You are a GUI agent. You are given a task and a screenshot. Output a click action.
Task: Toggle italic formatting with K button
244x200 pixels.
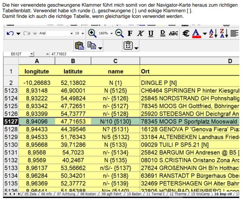pos(140,33)
